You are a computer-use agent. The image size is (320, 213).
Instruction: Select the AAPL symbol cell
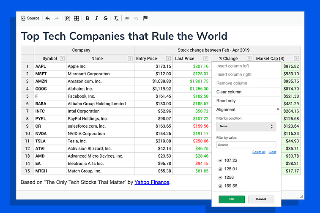[50, 66]
